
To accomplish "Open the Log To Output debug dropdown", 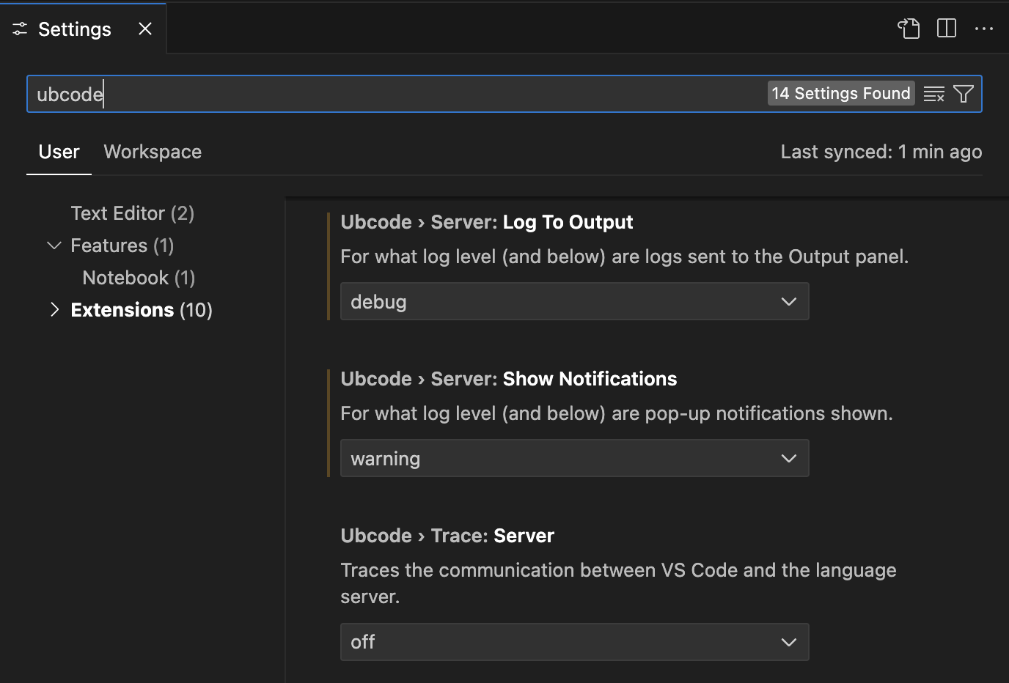I will (574, 301).
